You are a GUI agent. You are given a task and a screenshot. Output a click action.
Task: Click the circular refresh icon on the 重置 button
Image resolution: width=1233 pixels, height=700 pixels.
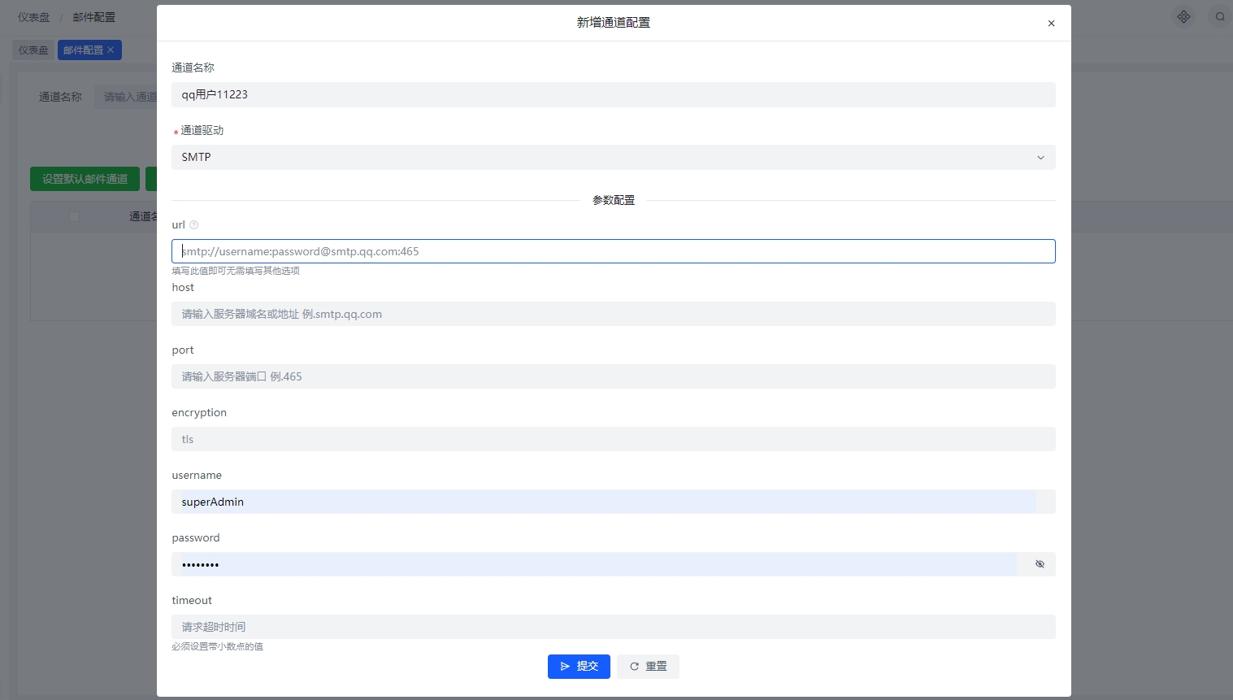(x=634, y=666)
